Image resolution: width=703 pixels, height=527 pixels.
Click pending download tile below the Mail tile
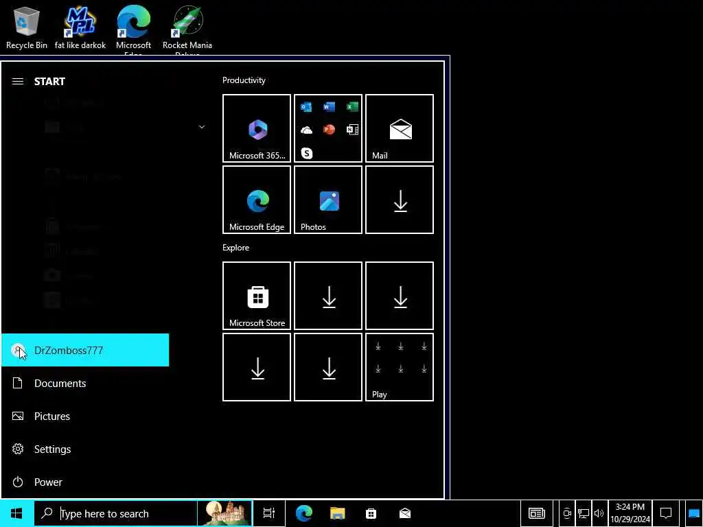coord(400,200)
